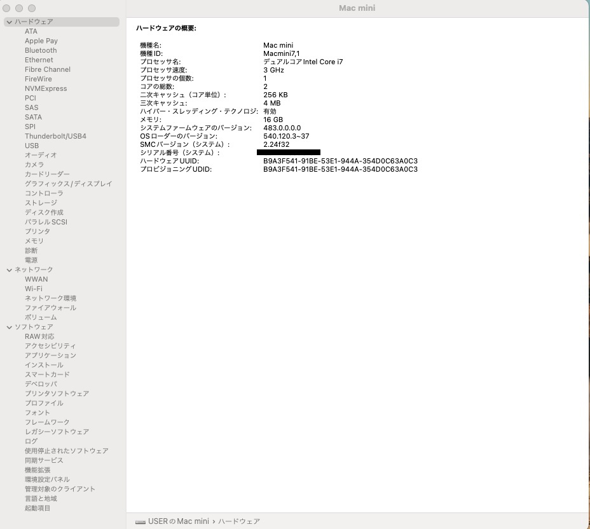Click the デュアルコア Intel Core i7 value

pyautogui.click(x=303, y=62)
